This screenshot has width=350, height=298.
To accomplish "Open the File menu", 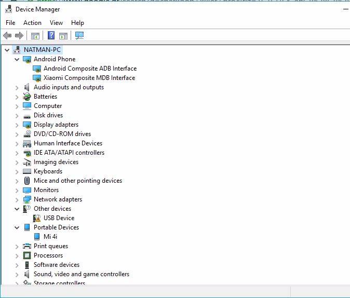I will click(x=10, y=23).
